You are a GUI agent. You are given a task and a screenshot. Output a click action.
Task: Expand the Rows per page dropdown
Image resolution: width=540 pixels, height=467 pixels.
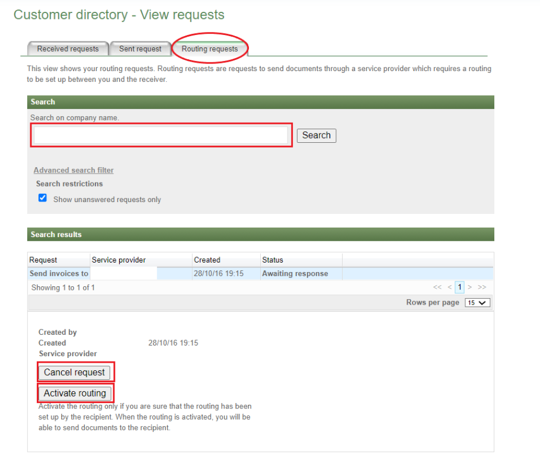point(477,303)
